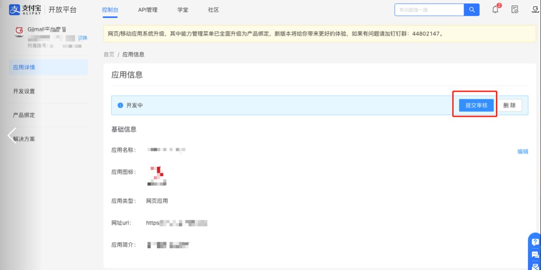Screen dimensions: 541x270
Task: Click the Alipay logo in header
Action: [x=27, y=9]
